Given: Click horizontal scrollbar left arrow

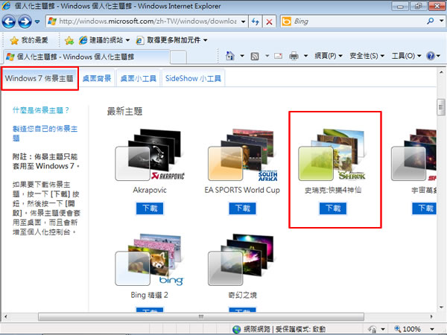Looking at the screenshot, I should (6, 316).
